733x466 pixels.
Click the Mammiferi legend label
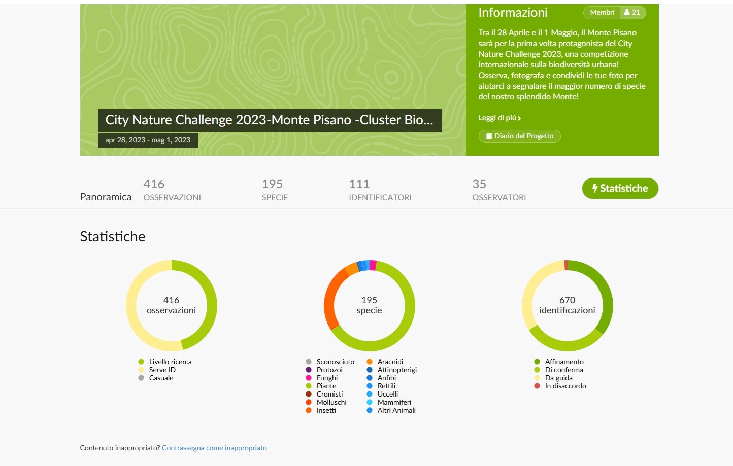pyautogui.click(x=394, y=402)
